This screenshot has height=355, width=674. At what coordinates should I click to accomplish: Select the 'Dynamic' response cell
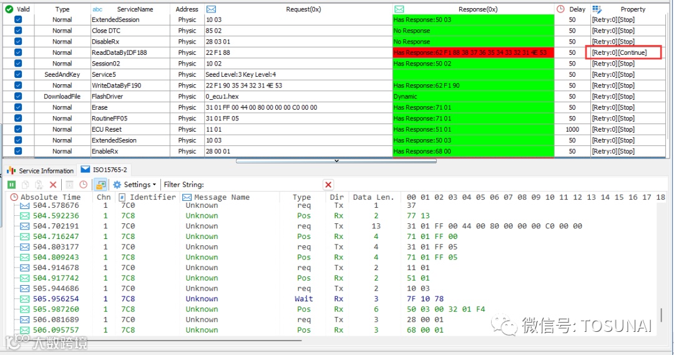point(473,96)
